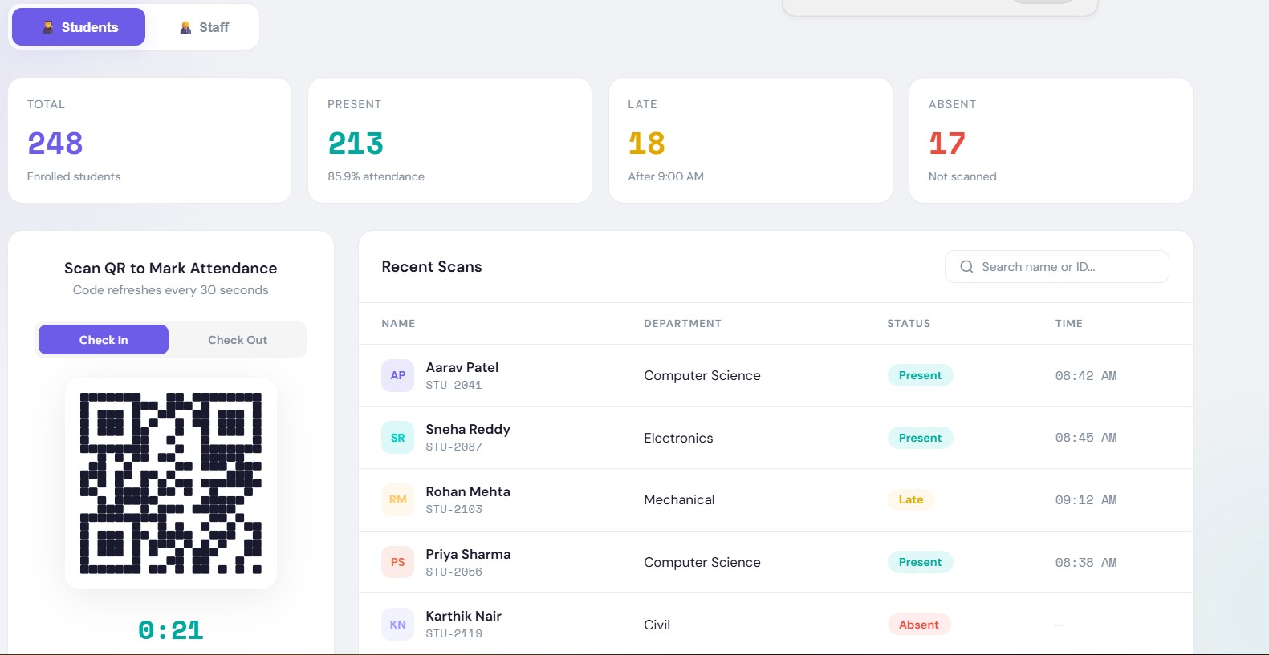The height and width of the screenshot is (655, 1269).
Task: Click the 85.9% attendance text
Action: [x=376, y=176]
